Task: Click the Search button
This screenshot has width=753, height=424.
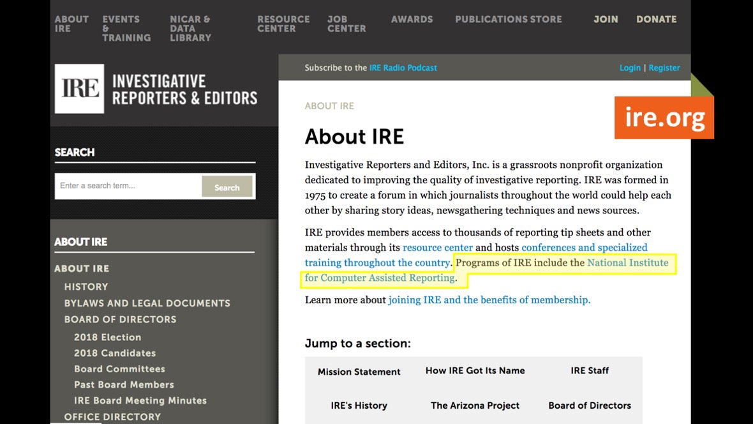Action: pyautogui.click(x=227, y=186)
